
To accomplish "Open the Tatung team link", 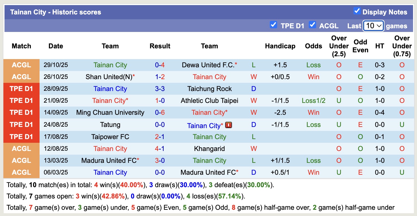I will (110, 125).
